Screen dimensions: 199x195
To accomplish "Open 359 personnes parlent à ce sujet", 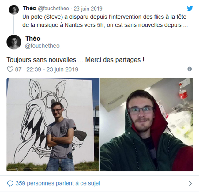I will click(x=58, y=183).
